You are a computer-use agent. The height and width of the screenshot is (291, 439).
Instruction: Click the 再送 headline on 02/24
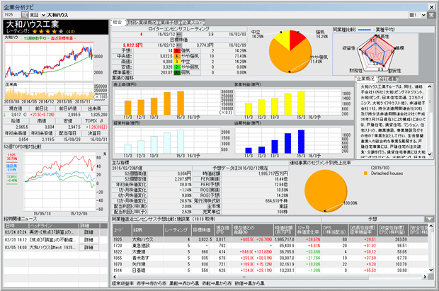point(52,232)
